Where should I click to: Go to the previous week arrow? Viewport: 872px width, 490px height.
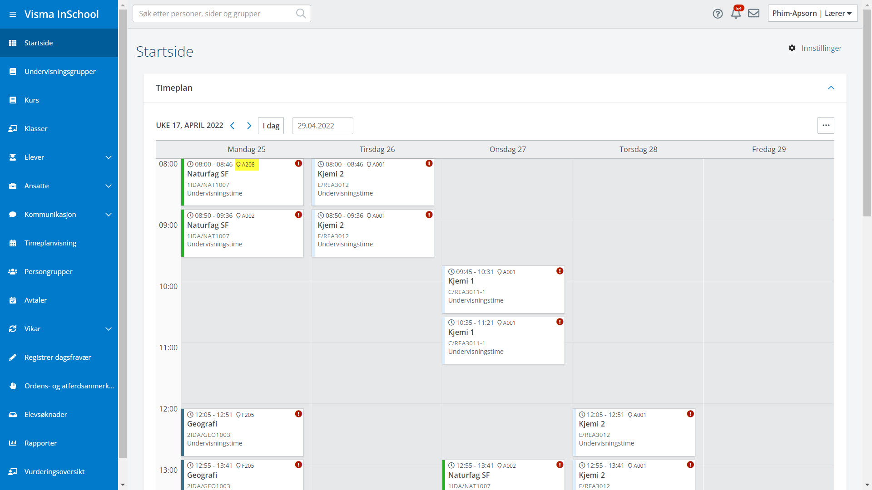pos(233,126)
